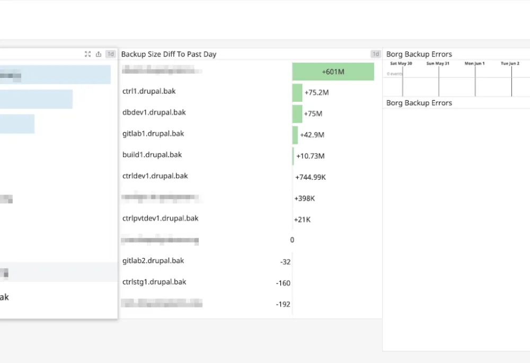This screenshot has height=363, width=530.
Task: Click the 0 events label in Borg Backup Errors
Action: [394, 74]
